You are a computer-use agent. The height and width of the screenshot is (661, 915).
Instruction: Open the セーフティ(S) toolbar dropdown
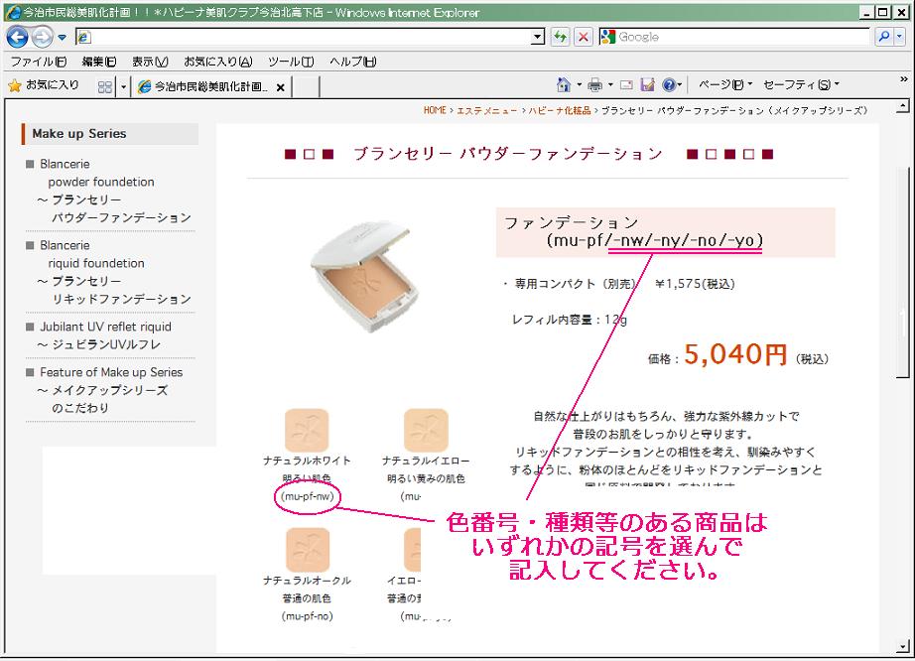tap(801, 84)
